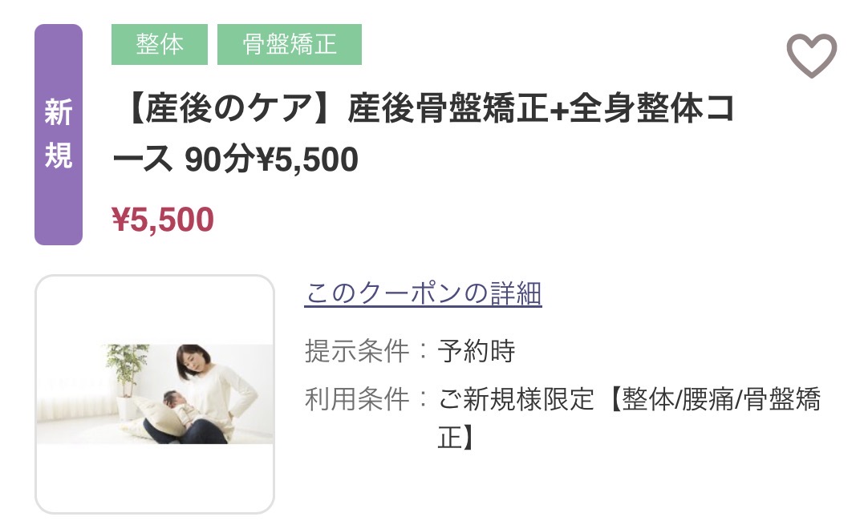Select the green 骨盤矯正 tag
This screenshot has height=529, width=864.
[290, 45]
